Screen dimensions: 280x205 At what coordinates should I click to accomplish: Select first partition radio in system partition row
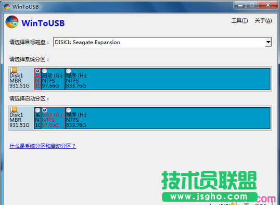click(x=37, y=71)
